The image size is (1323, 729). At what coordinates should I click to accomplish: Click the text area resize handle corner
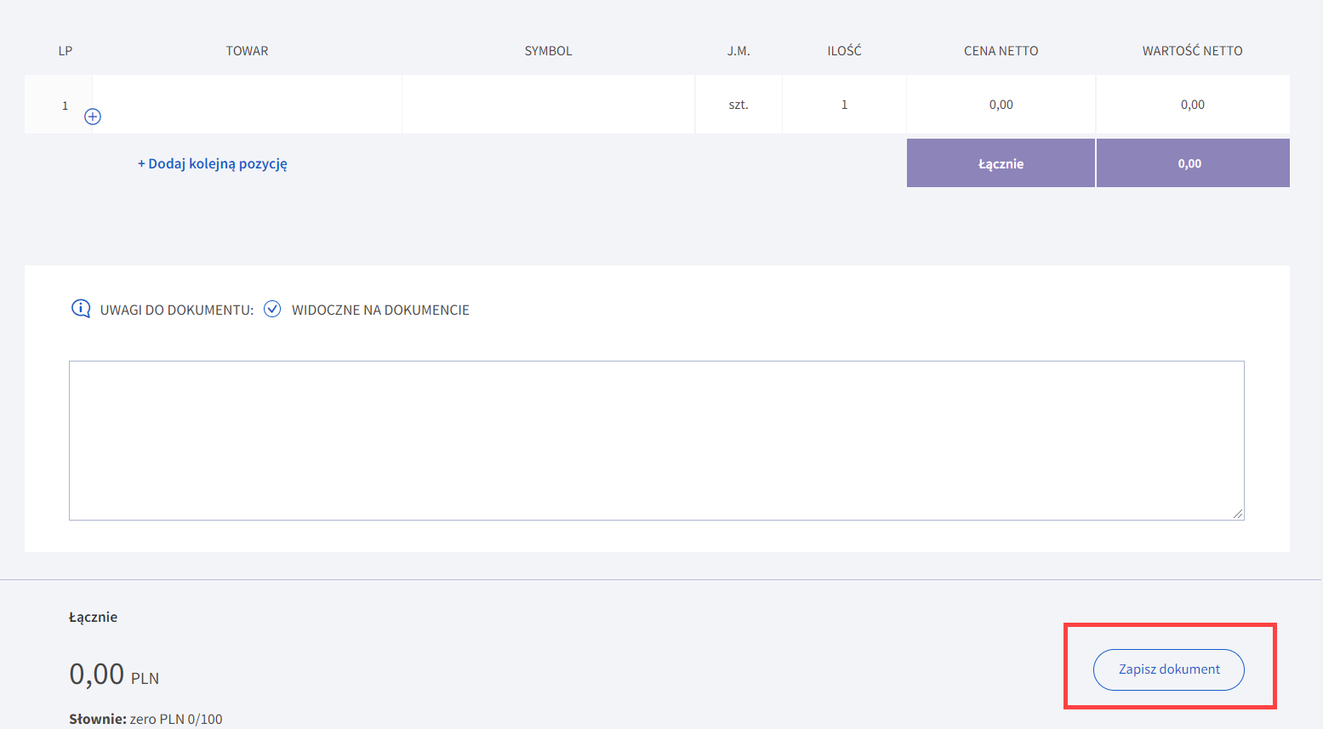[x=1238, y=514]
